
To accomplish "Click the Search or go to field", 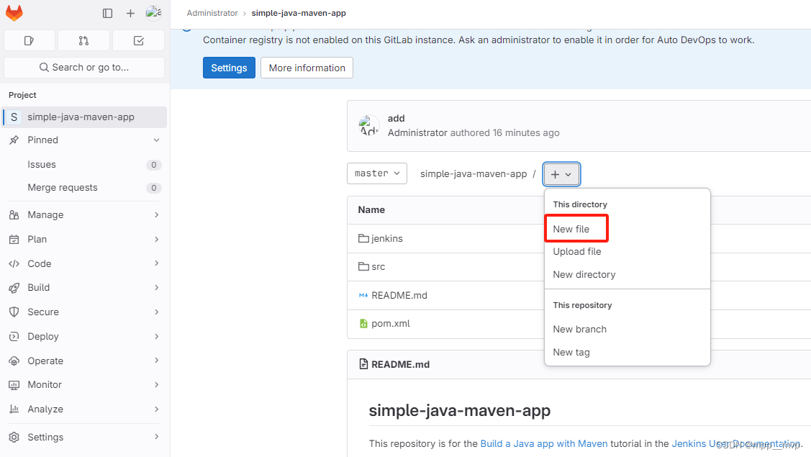I will (84, 67).
